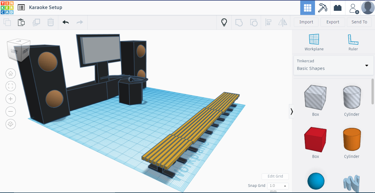Click the Export button
The height and width of the screenshot is (193, 375).
click(333, 22)
